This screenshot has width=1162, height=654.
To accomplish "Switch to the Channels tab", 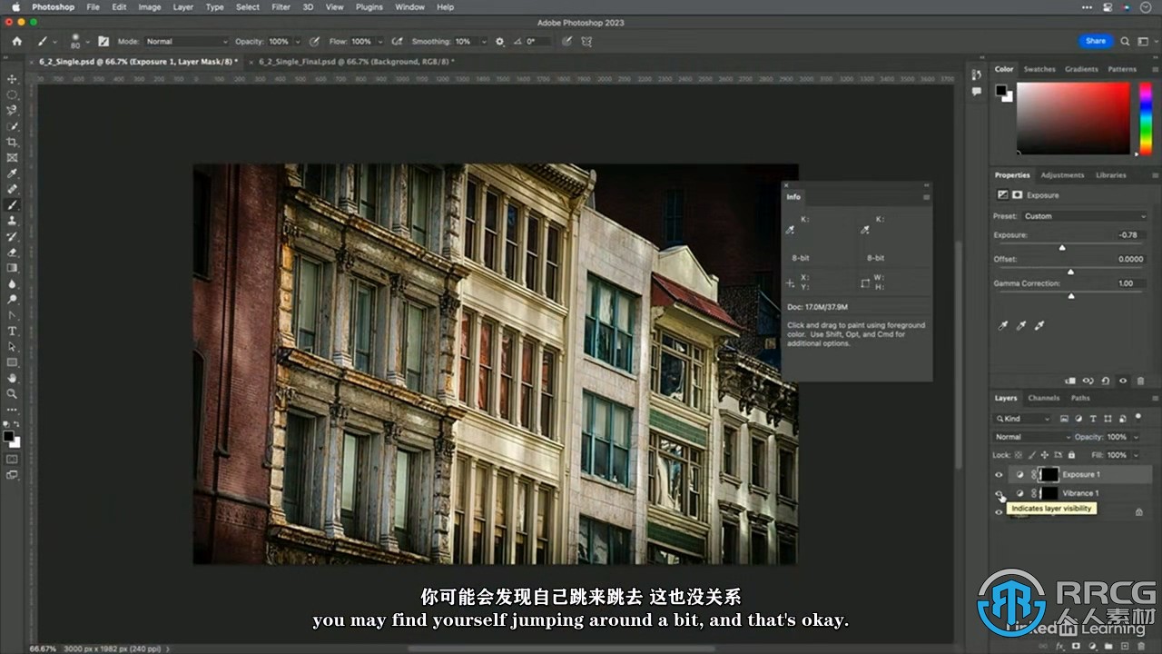I will [1043, 398].
